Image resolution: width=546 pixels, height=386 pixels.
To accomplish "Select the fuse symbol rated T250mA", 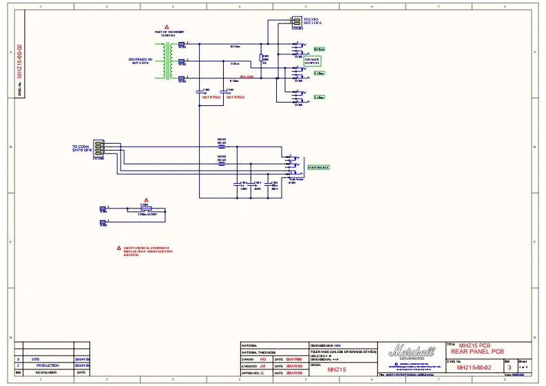I will (x=145, y=209).
